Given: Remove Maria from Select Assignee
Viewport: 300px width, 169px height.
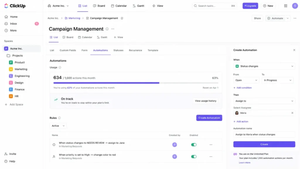Looking at the screenshot, I should click(292, 113).
